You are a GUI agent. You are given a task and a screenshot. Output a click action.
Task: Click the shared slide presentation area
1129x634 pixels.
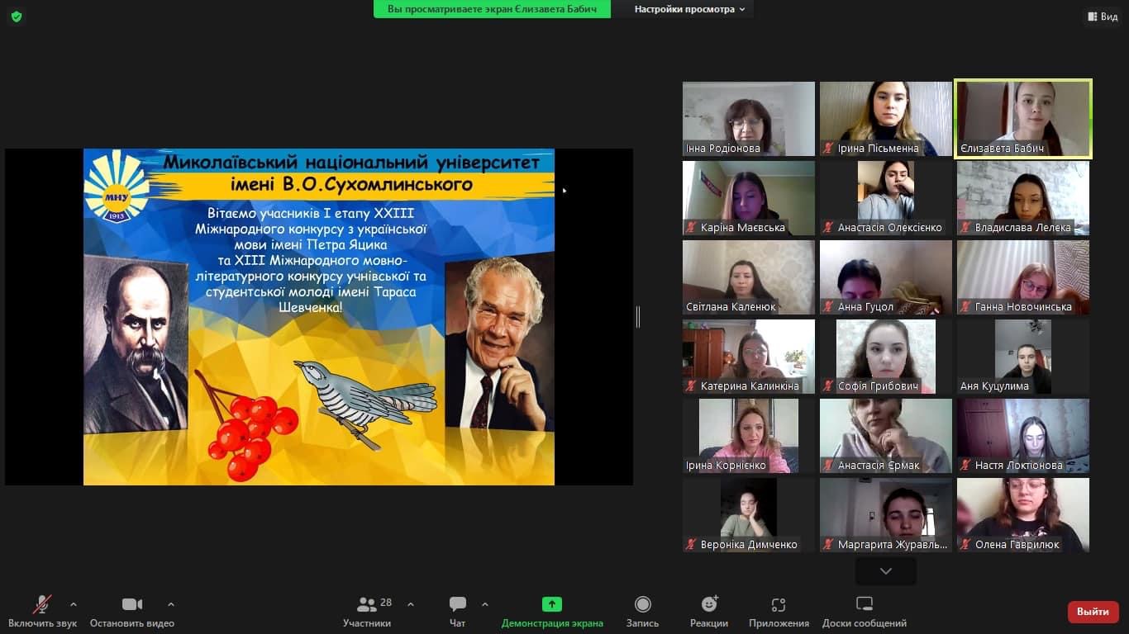tap(319, 317)
